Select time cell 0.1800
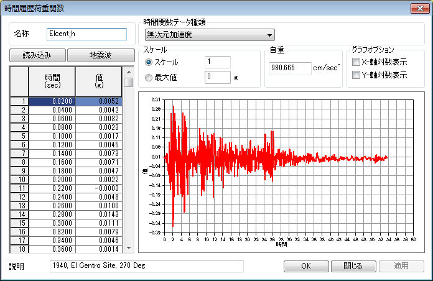Screen dimensions: 433x281 point(52,171)
